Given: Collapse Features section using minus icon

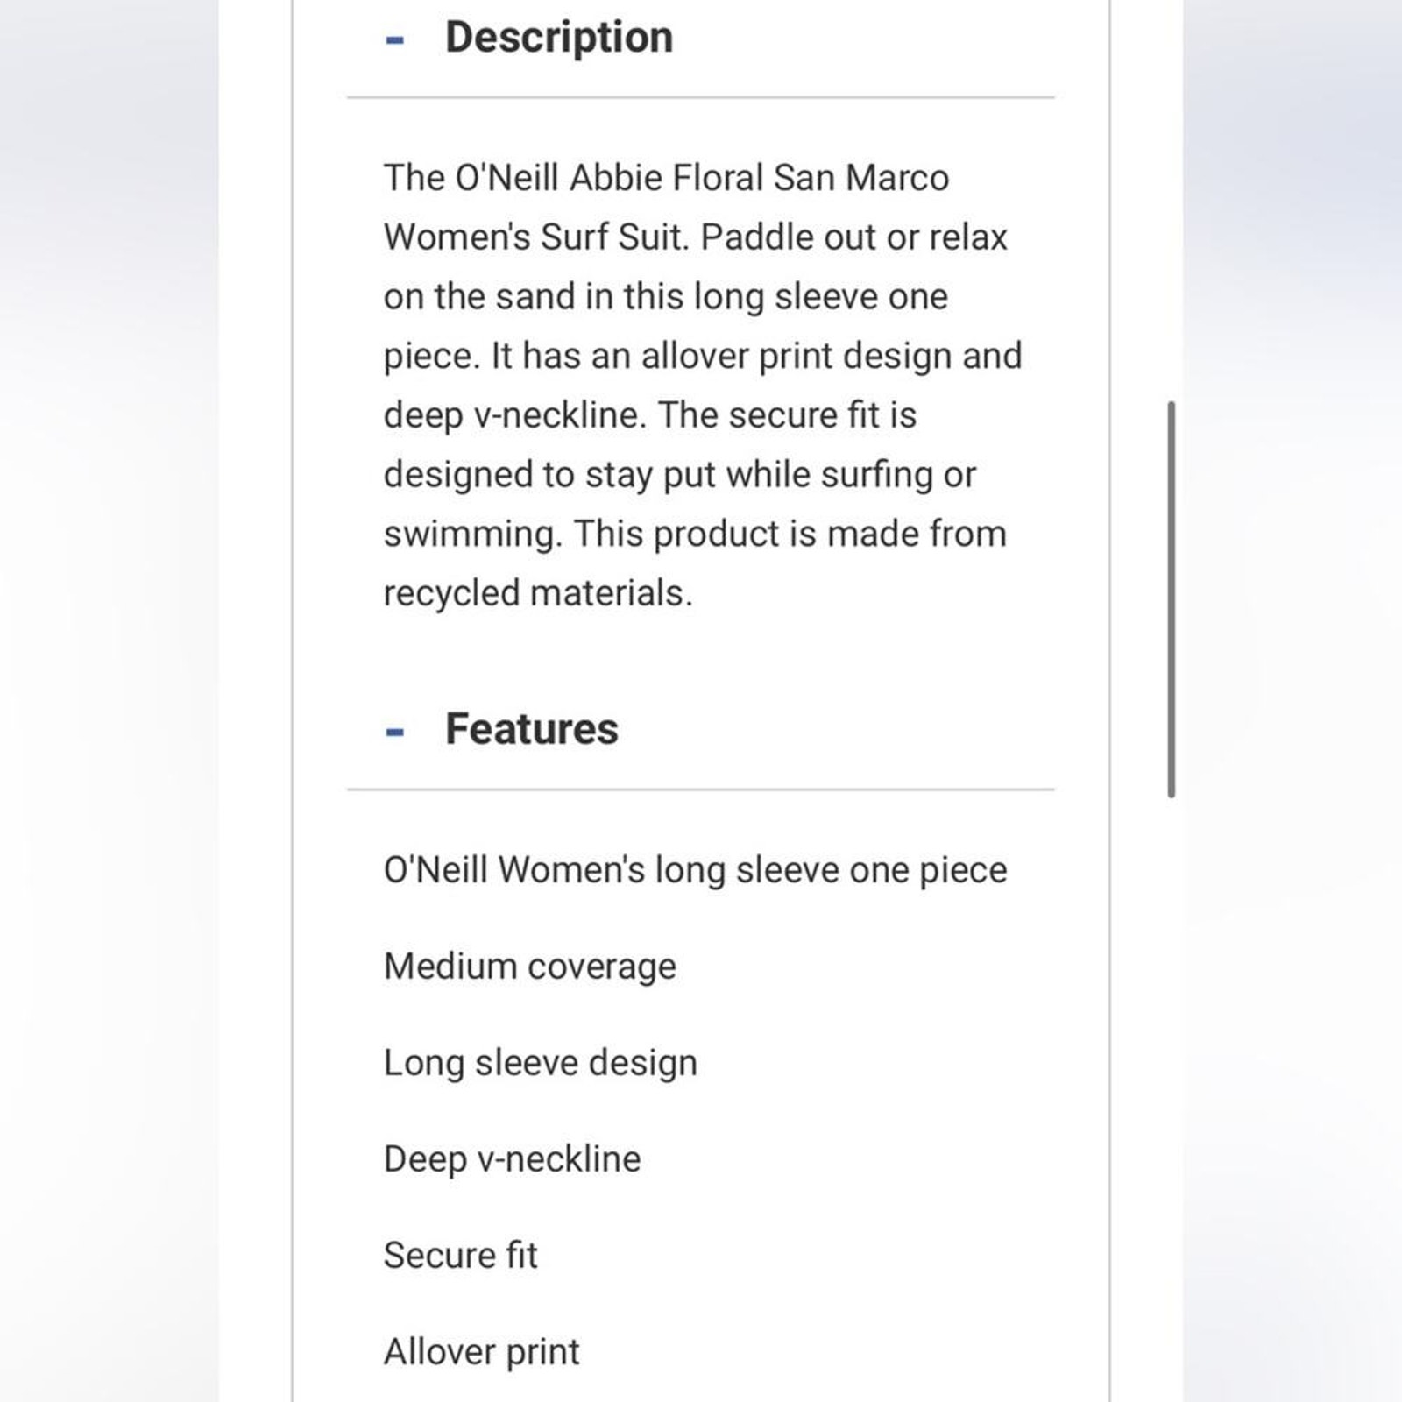Looking at the screenshot, I should (395, 732).
